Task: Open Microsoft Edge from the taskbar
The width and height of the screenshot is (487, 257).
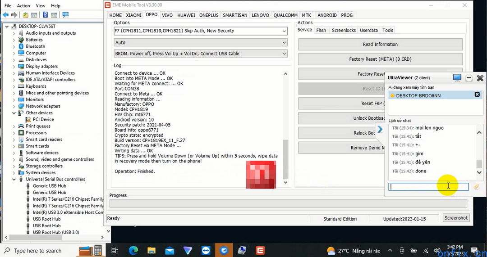Action: coord(133,251)
